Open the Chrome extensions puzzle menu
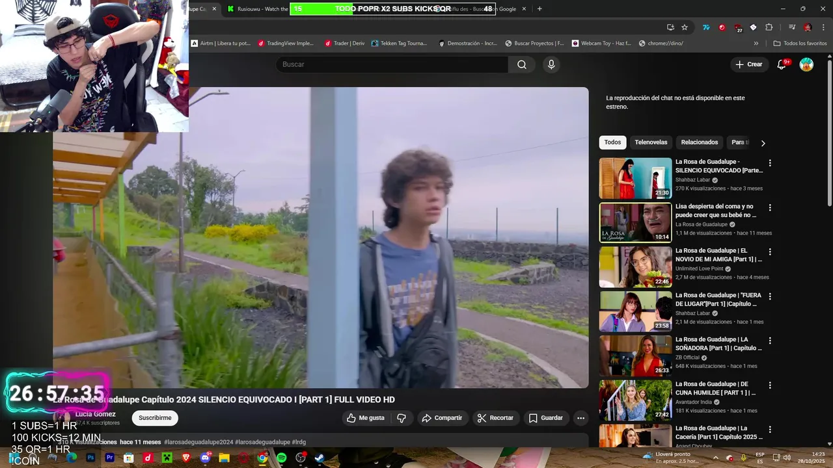 [x=769, y=27]
